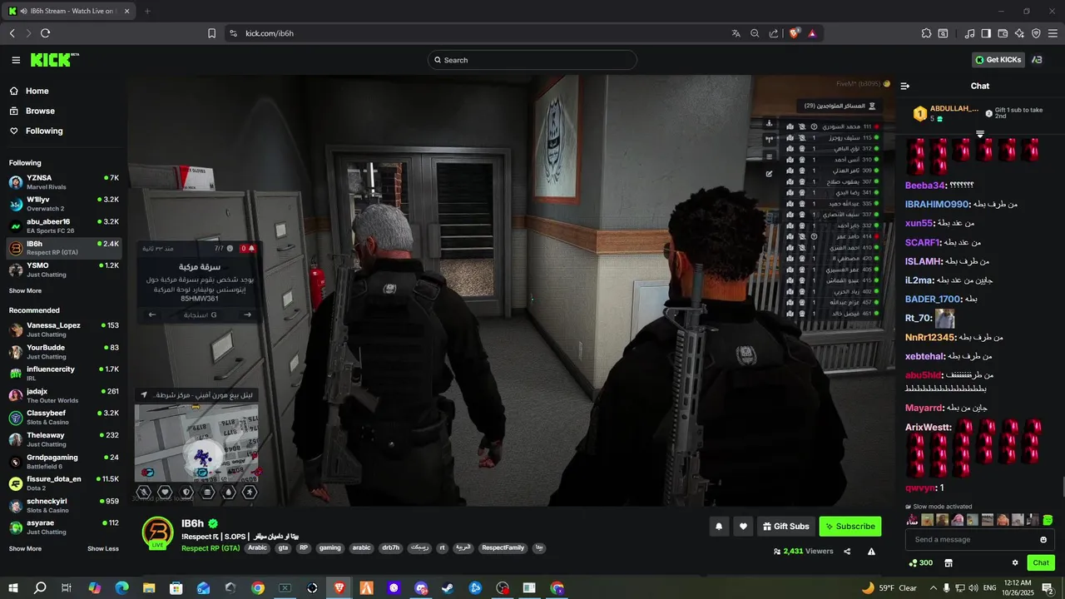Click the Search field
This screenshot has height=599, width=1065.
(x=532, y=60)
